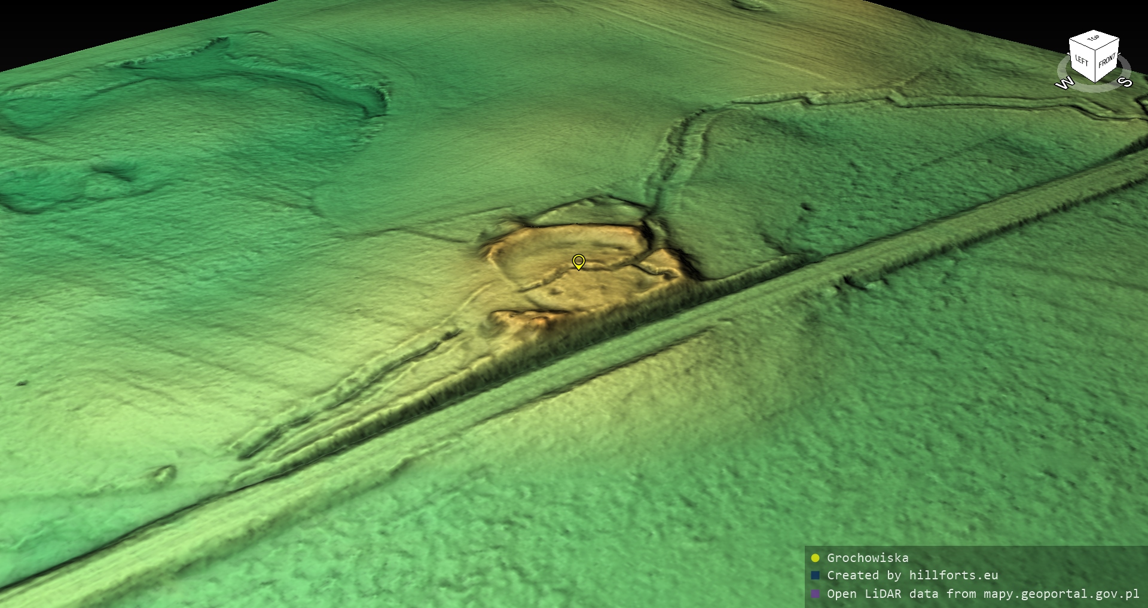Click the W compass direction letter
This screenshot has width=1148, height=608.
click(x=1064, y=83)
